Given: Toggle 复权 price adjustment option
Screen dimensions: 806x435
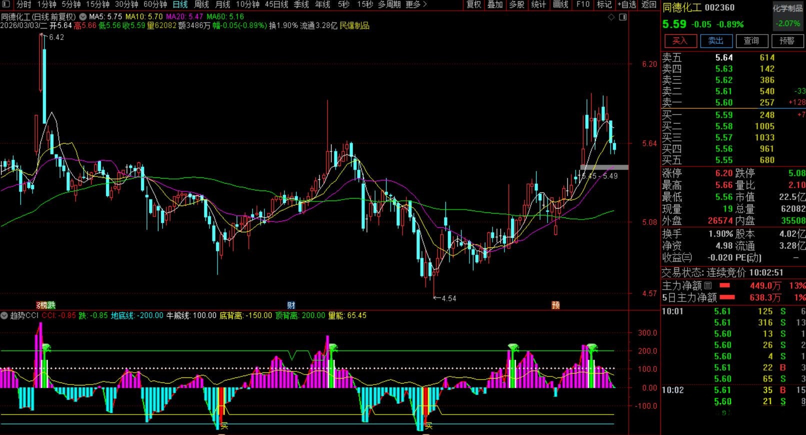Looking at the screenshot, I should [473, 4].
